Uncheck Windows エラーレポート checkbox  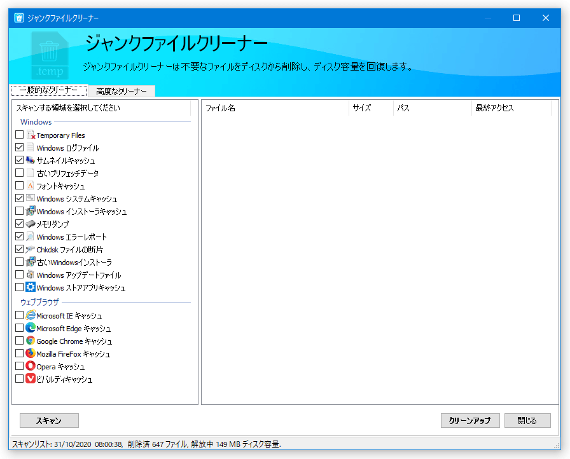point(20,236)
